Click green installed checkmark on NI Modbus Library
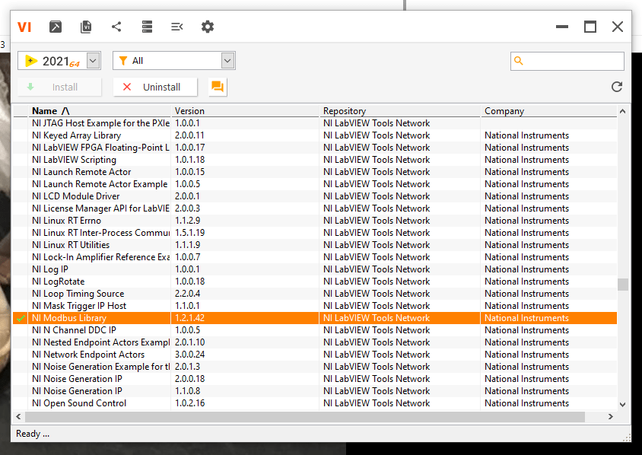This screenshot has width=642, height=455. (x=21, y=318)
